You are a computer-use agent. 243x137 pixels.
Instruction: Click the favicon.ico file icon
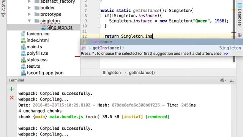[23, 34]
